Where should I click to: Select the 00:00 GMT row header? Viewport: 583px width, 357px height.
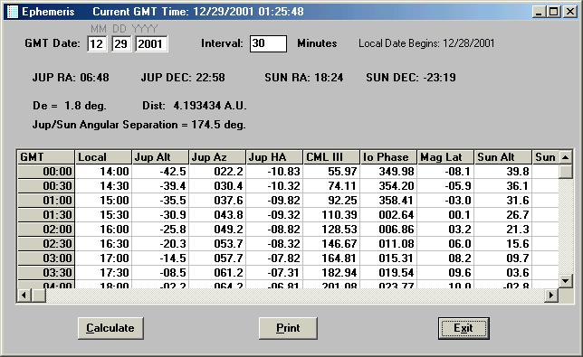point(46,172)
